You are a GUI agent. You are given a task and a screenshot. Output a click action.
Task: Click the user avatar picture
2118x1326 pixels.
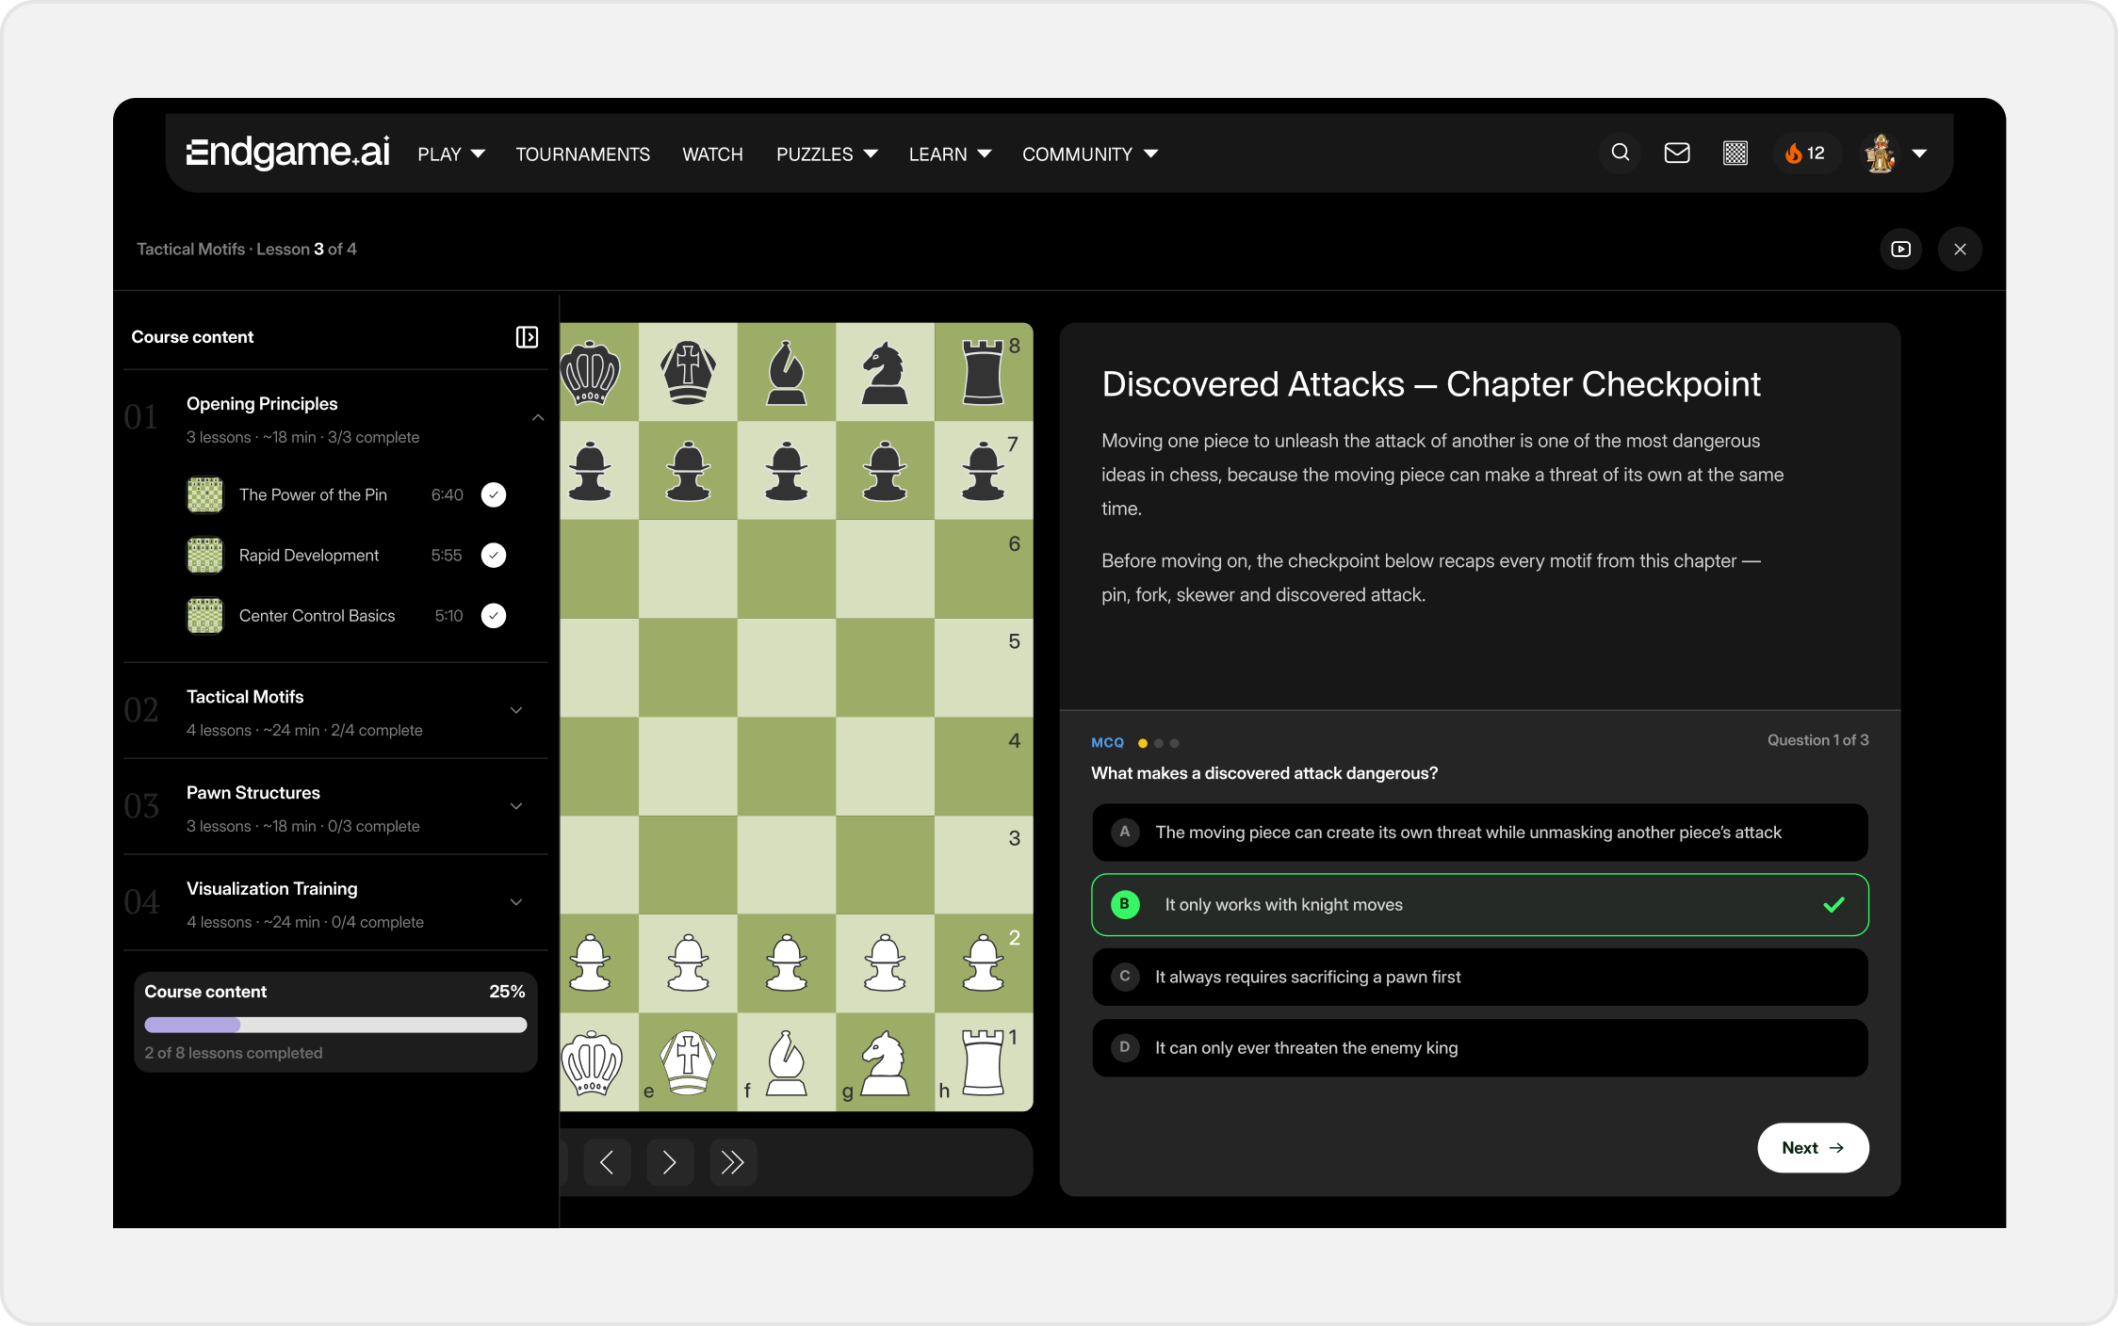(x=1881, y=153)
